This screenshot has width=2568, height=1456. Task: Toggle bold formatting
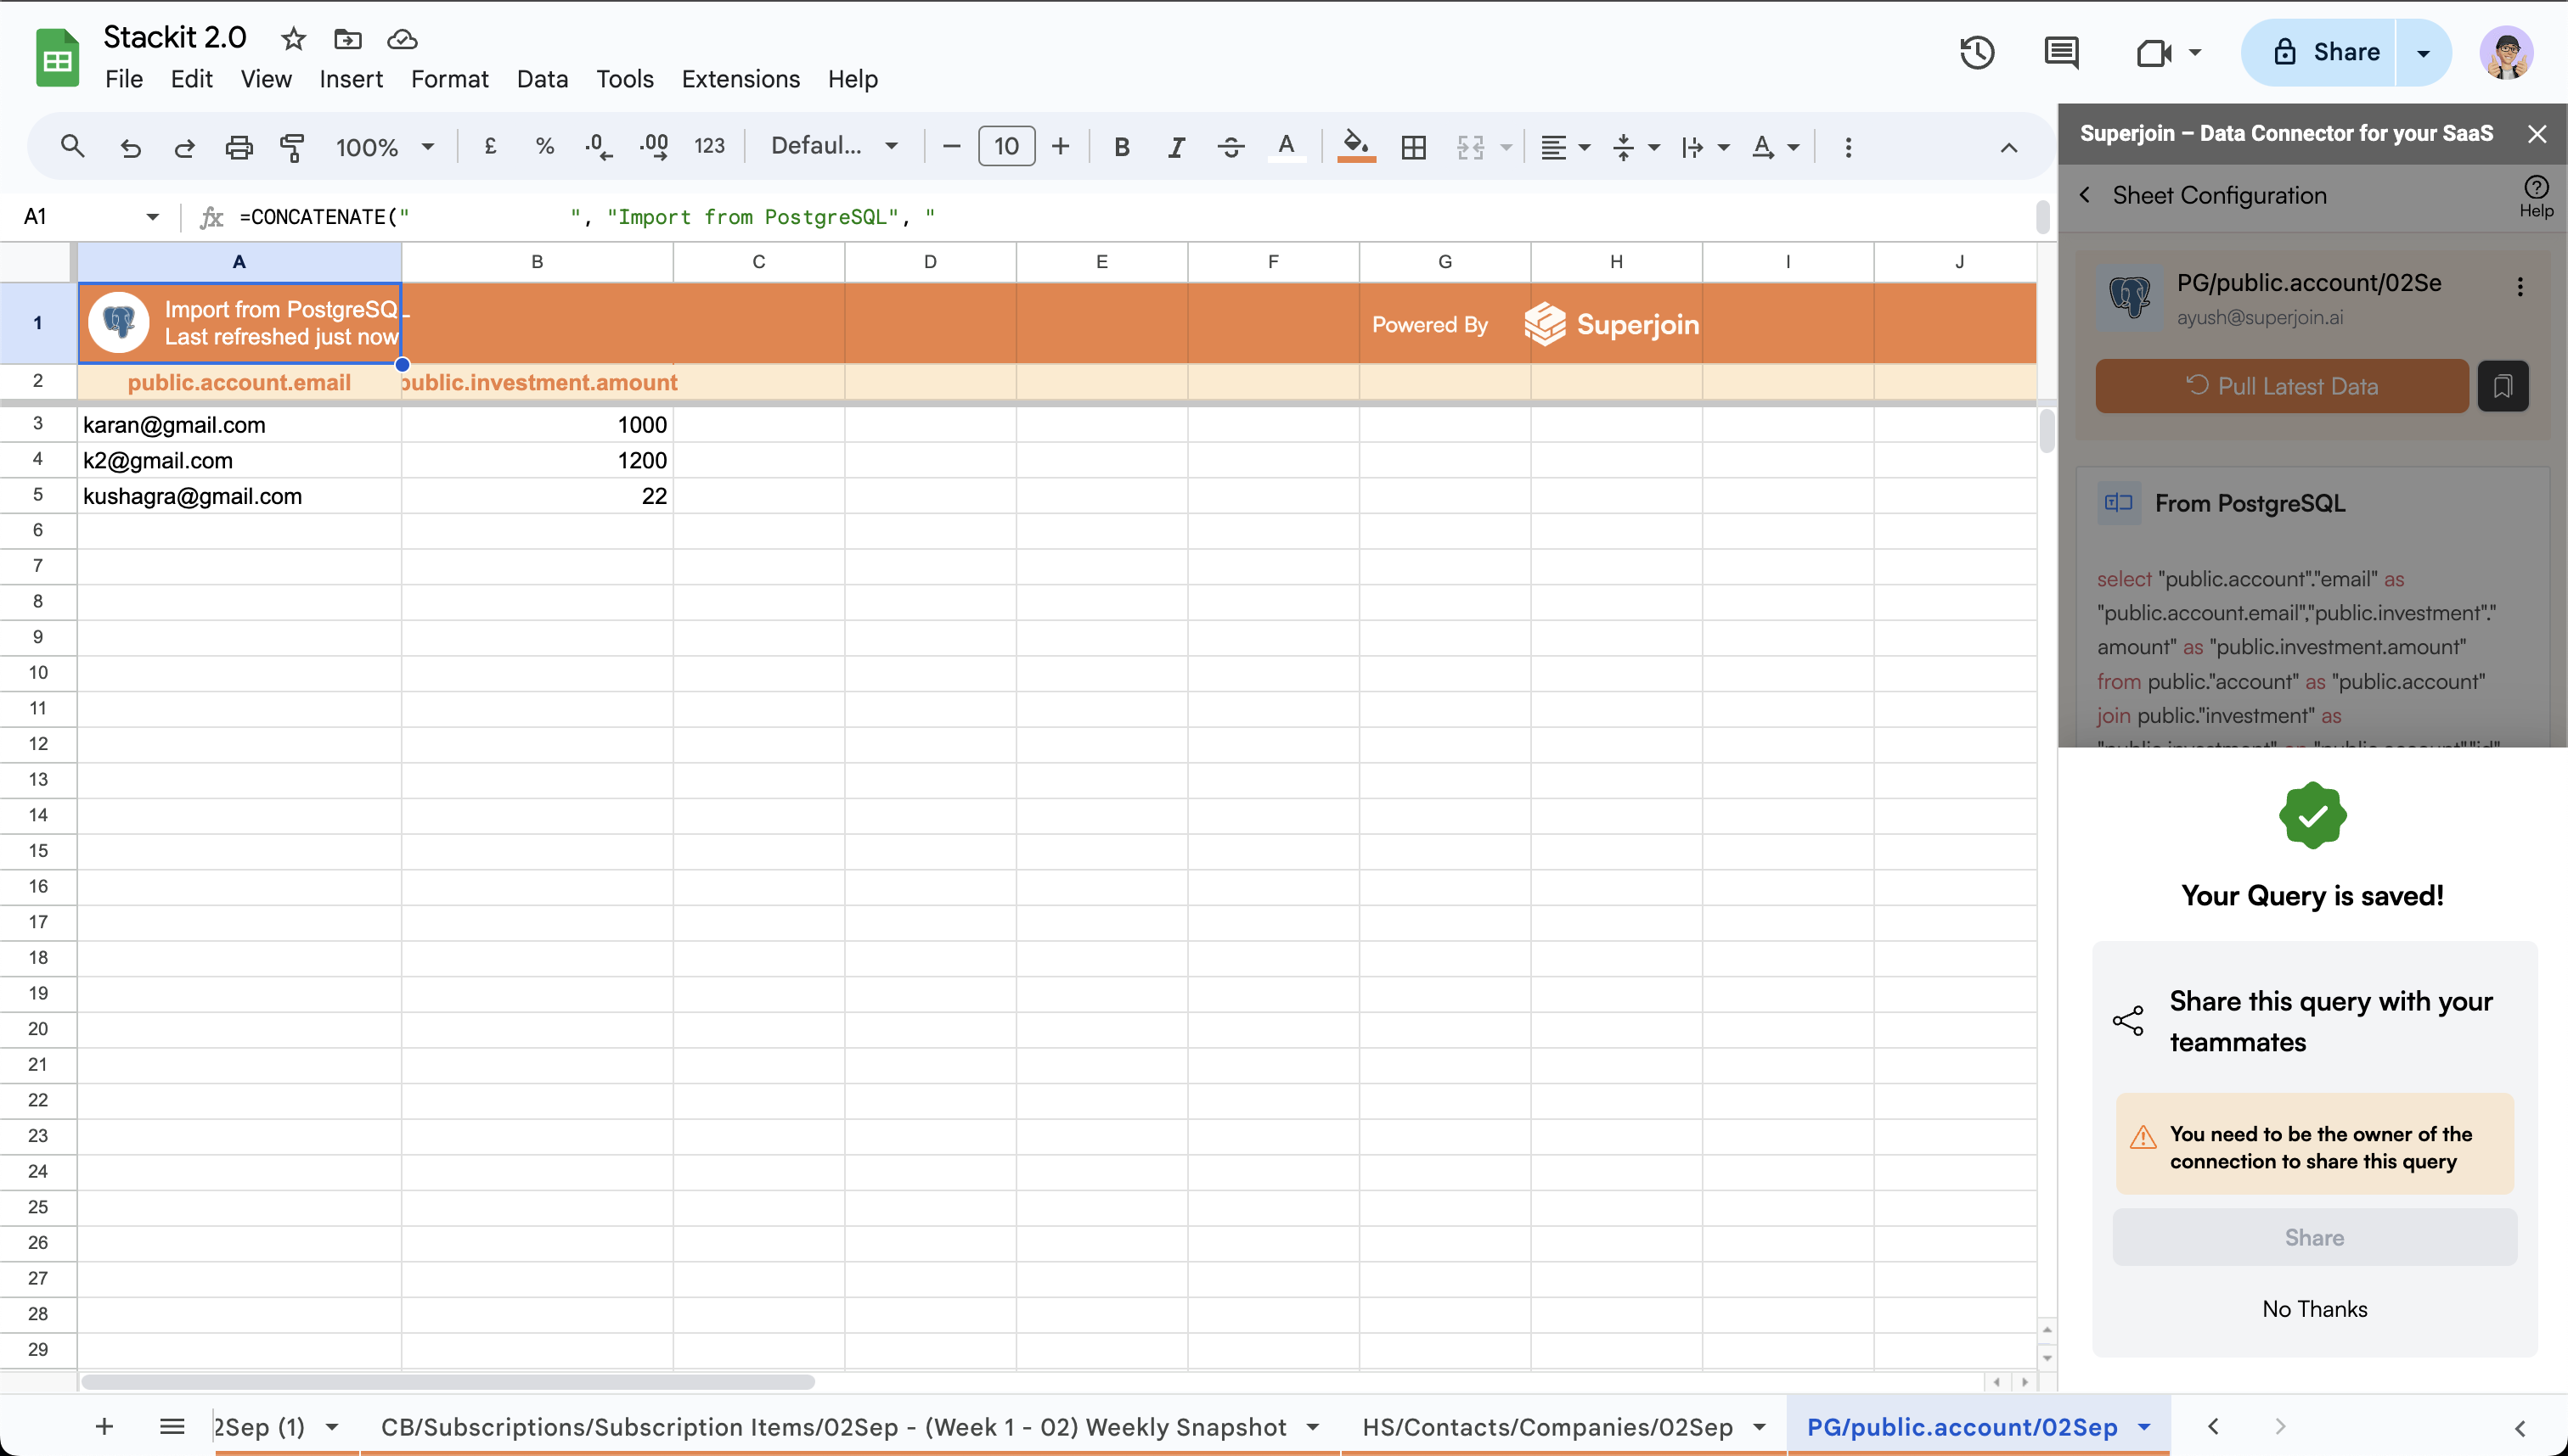[1121, 147]
